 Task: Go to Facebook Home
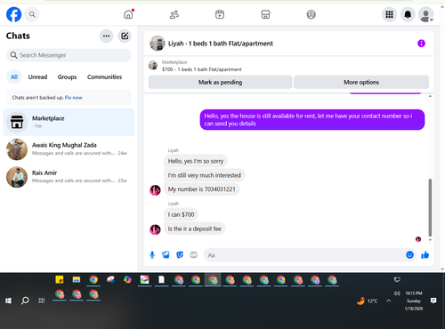point(128,14)
